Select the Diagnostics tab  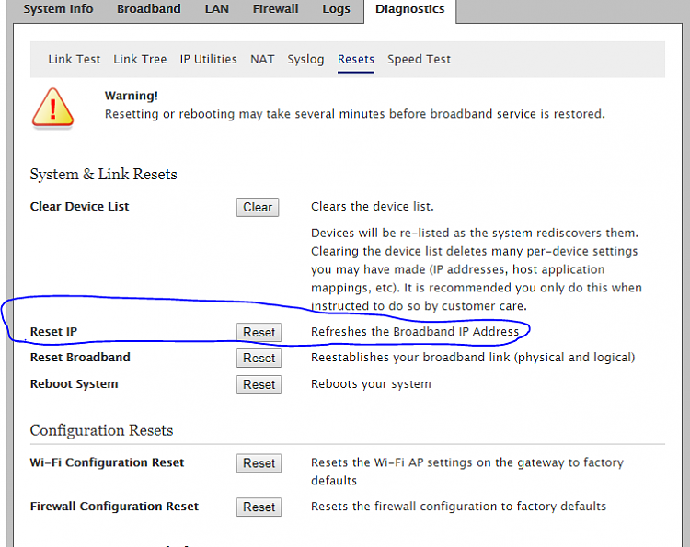(x=410, y=9)
